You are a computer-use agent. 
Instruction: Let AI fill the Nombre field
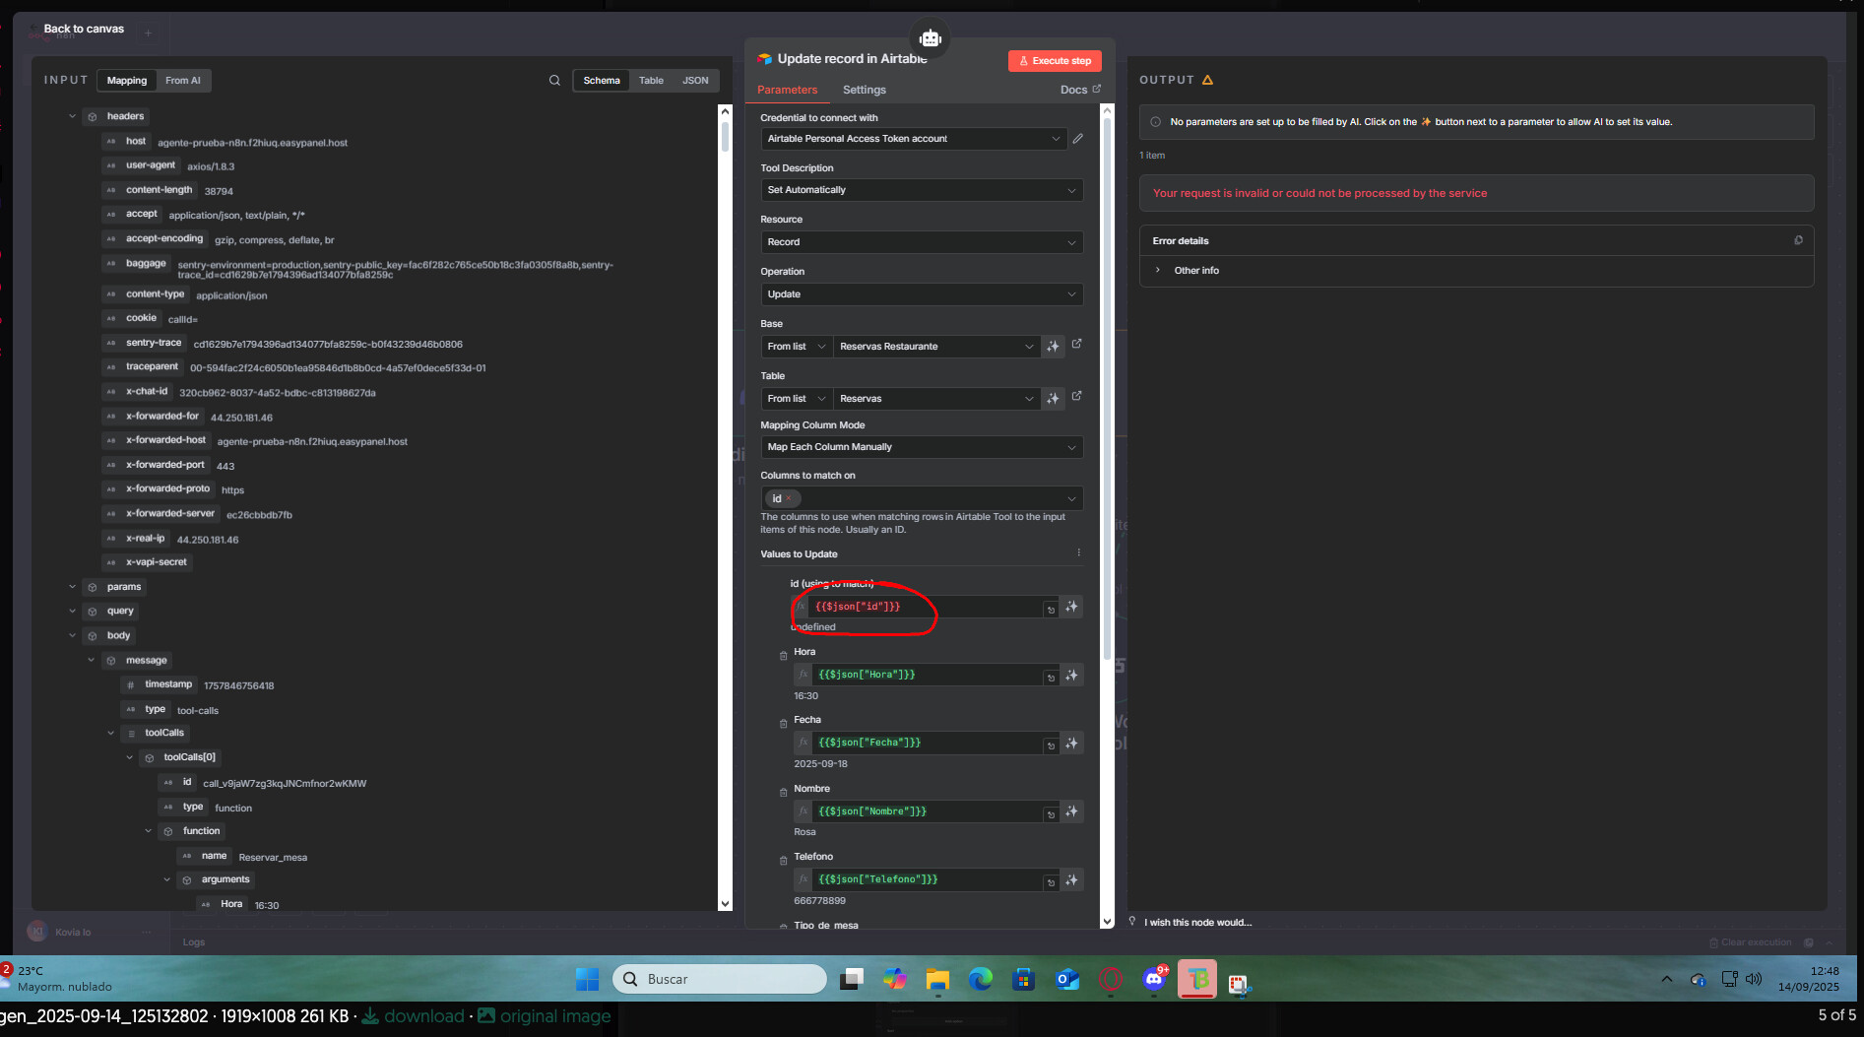(x=1072, y=811)
